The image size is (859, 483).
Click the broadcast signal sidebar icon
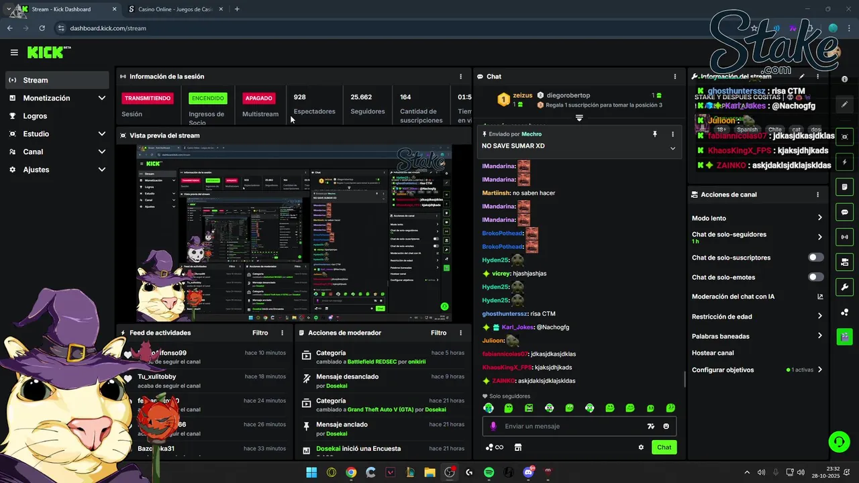844,237
